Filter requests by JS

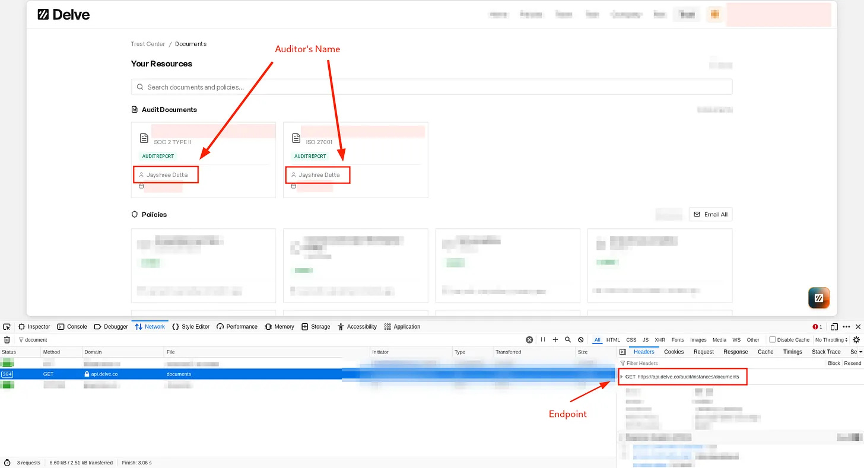[x=646, y=340]
